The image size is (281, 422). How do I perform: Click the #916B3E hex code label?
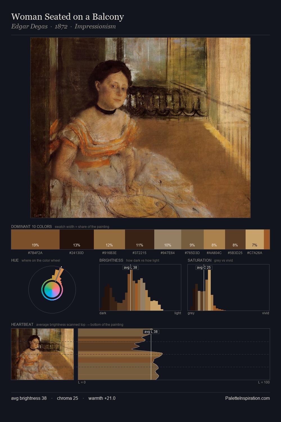[x=109, y=253]
